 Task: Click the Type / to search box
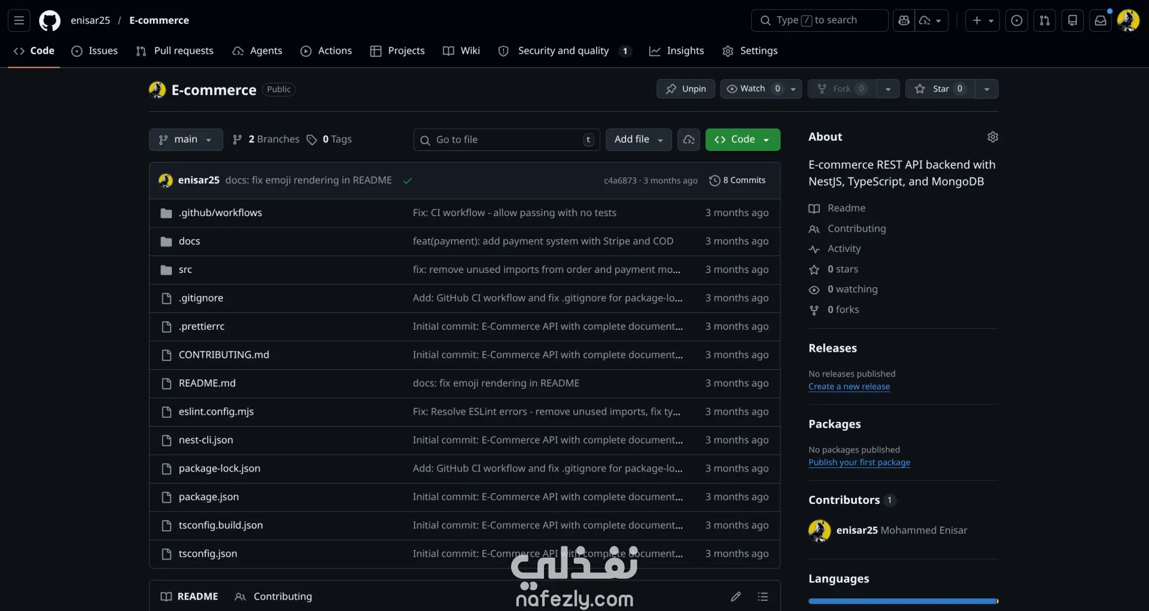(819, 20)
